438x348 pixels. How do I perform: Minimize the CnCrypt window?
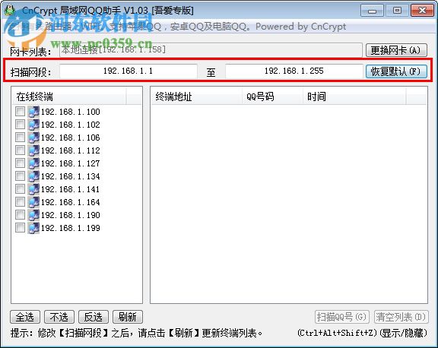click(x=372, y=11)
